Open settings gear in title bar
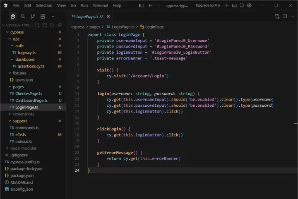The image size is (298, 199). 249,5
